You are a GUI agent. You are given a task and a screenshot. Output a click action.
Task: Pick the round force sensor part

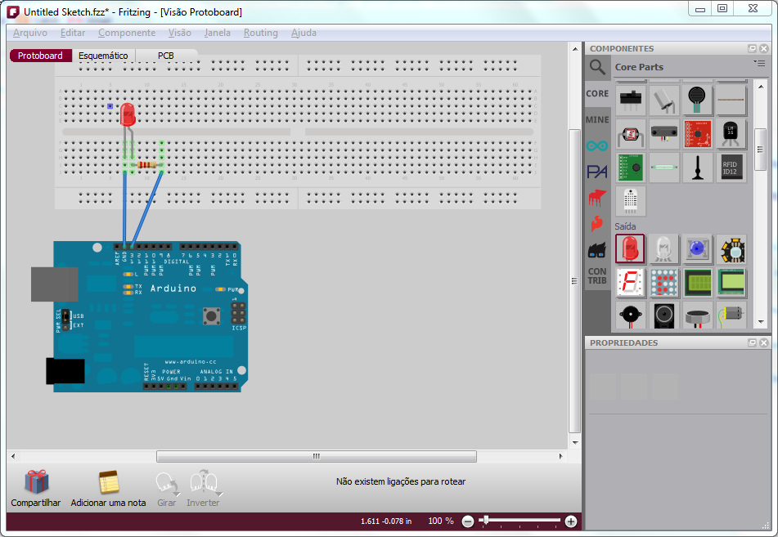pyautogui.click(x=697, y=99)
